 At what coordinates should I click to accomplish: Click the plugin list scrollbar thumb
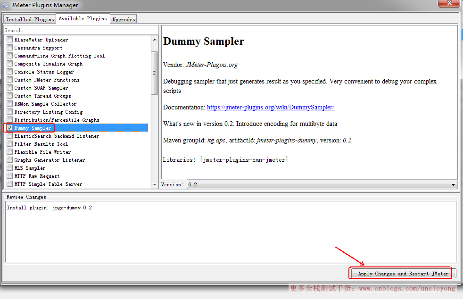(155, 73)
